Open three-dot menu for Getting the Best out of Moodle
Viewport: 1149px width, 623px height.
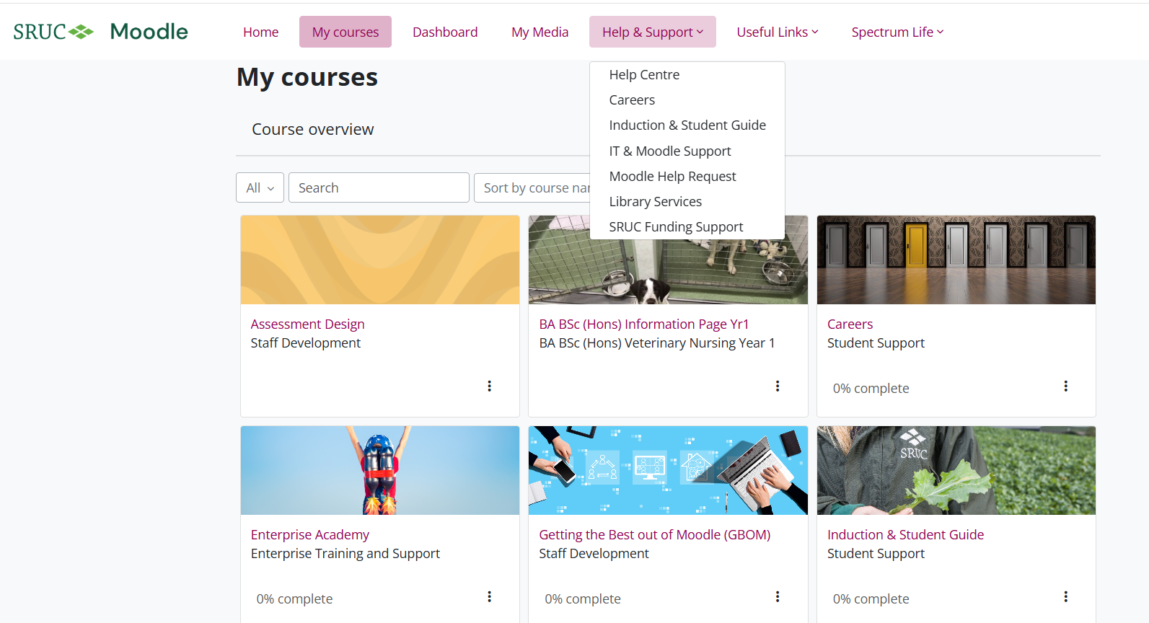[778, 597]
